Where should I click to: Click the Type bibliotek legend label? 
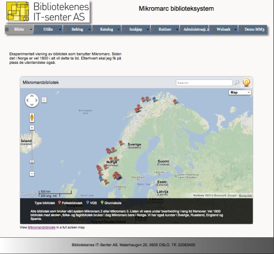coord(45,203)
